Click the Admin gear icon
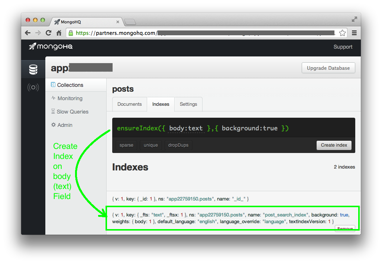The width and height of the screenshot is (382, 264). [x=54, y=125]
